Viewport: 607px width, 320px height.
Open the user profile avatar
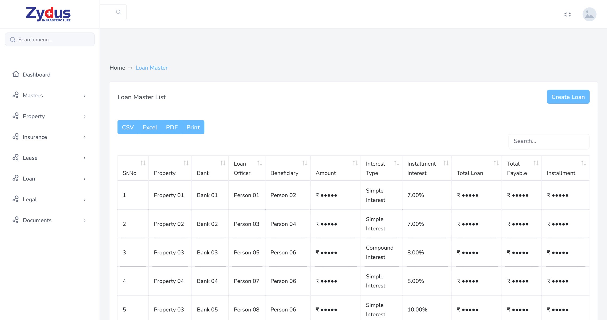589,14
